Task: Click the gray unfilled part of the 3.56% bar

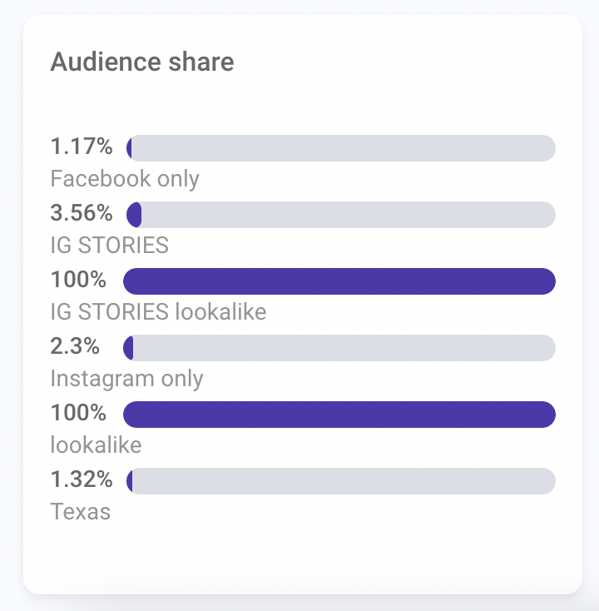Action: [x=348, y=214]
